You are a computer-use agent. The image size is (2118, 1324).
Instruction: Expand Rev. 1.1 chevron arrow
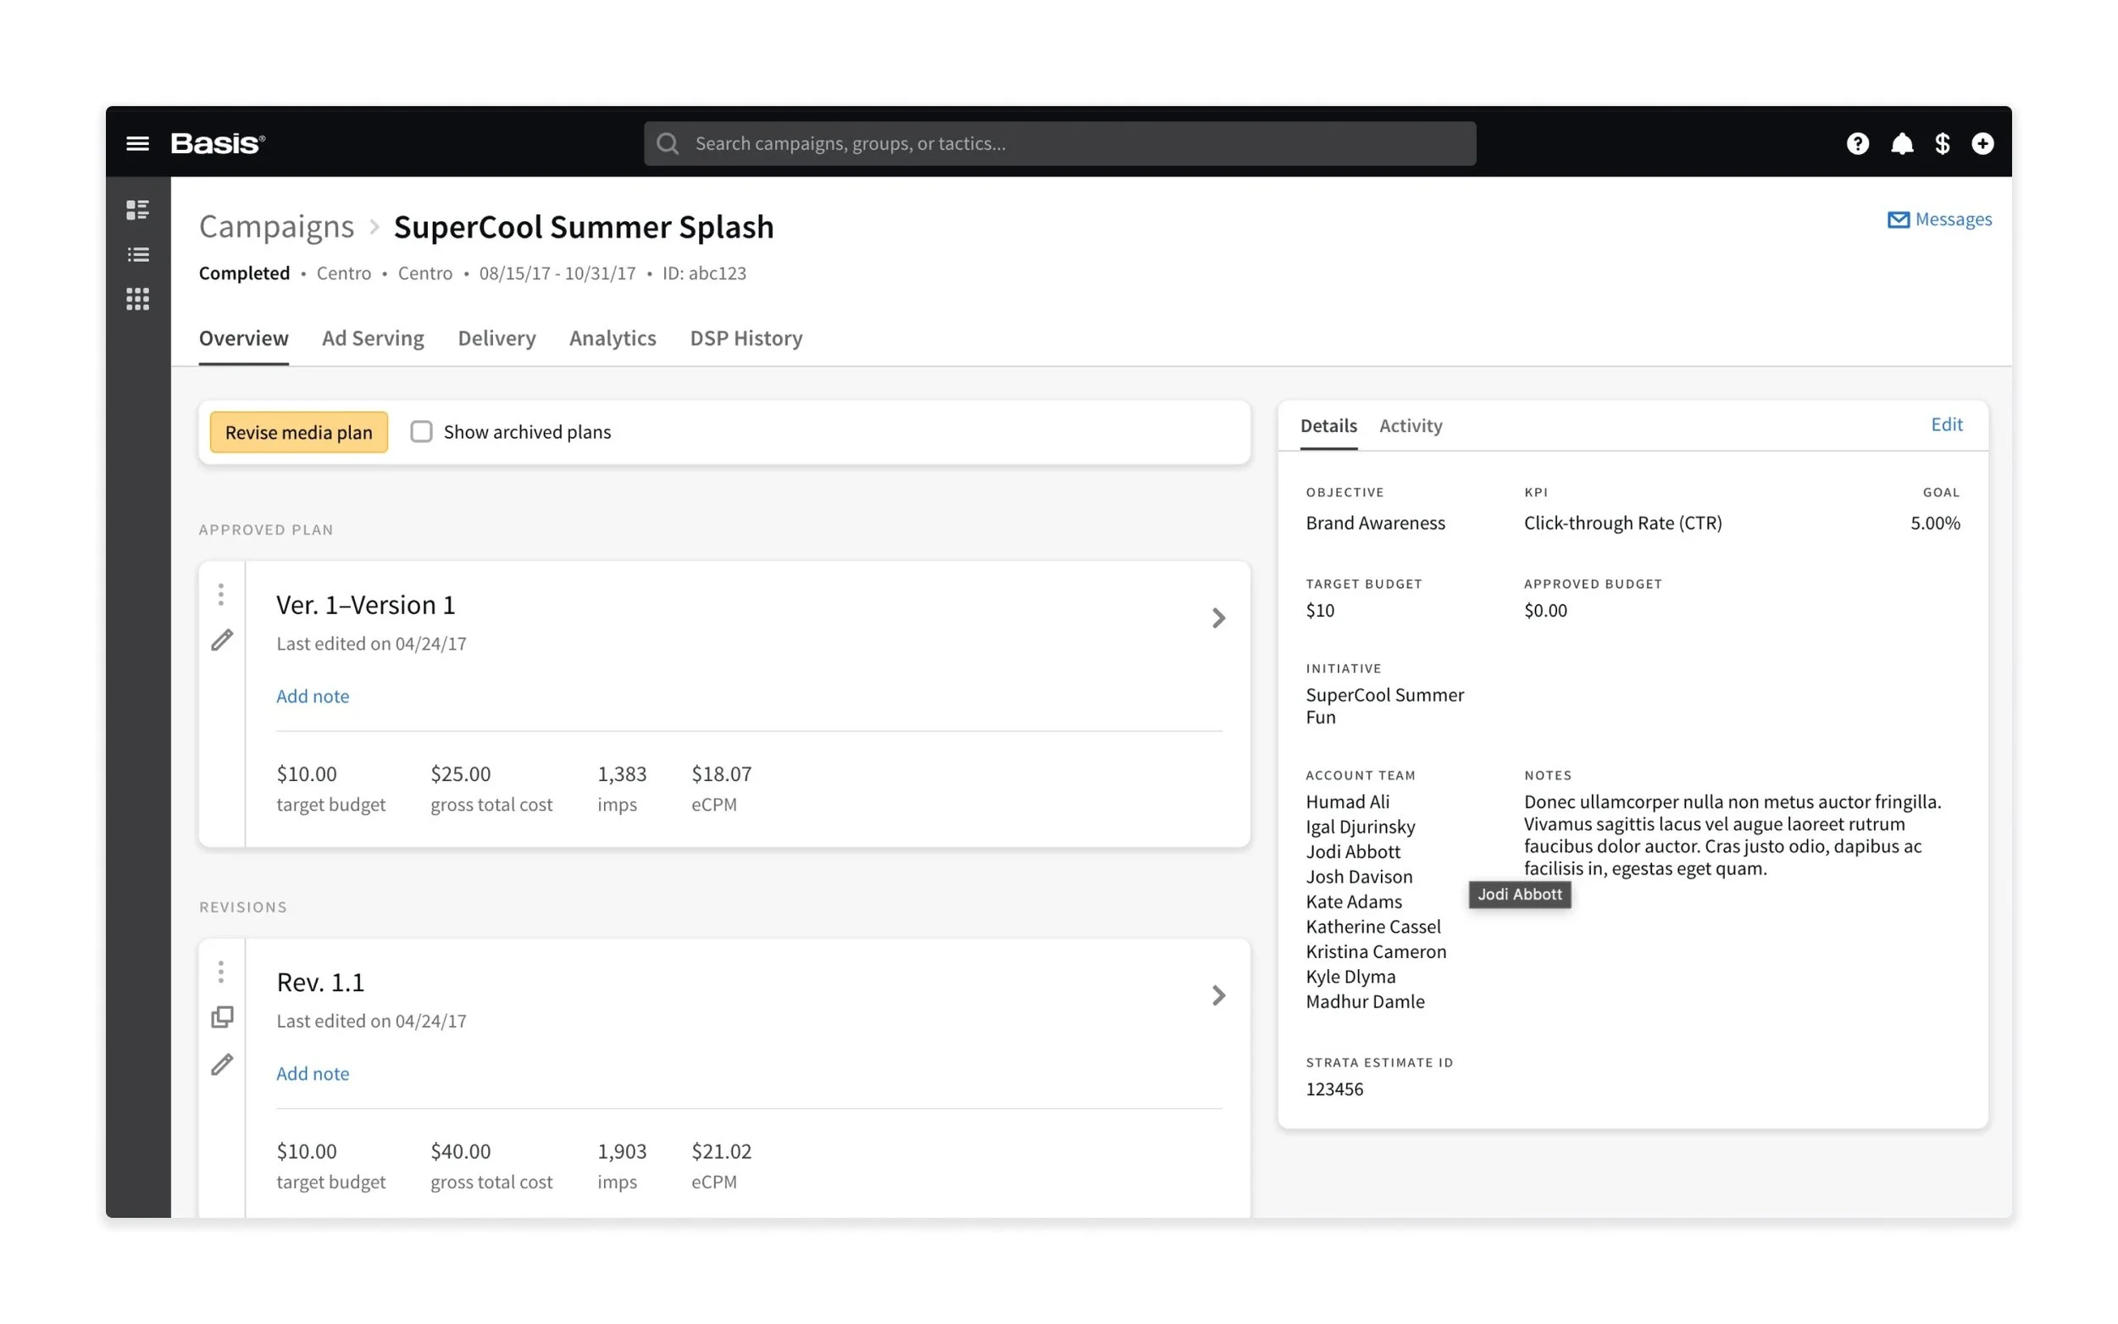(1218, 995)
